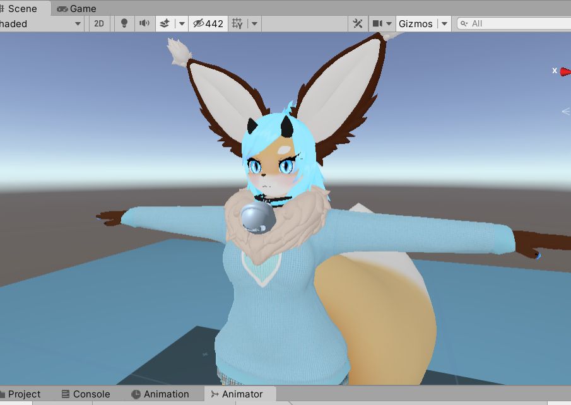Toggle scene effects layers icon
This screenshot has width=571, height=405.
165,24
